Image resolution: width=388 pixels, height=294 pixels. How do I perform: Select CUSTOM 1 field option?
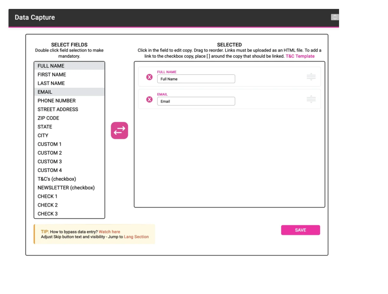click(50, 144)
